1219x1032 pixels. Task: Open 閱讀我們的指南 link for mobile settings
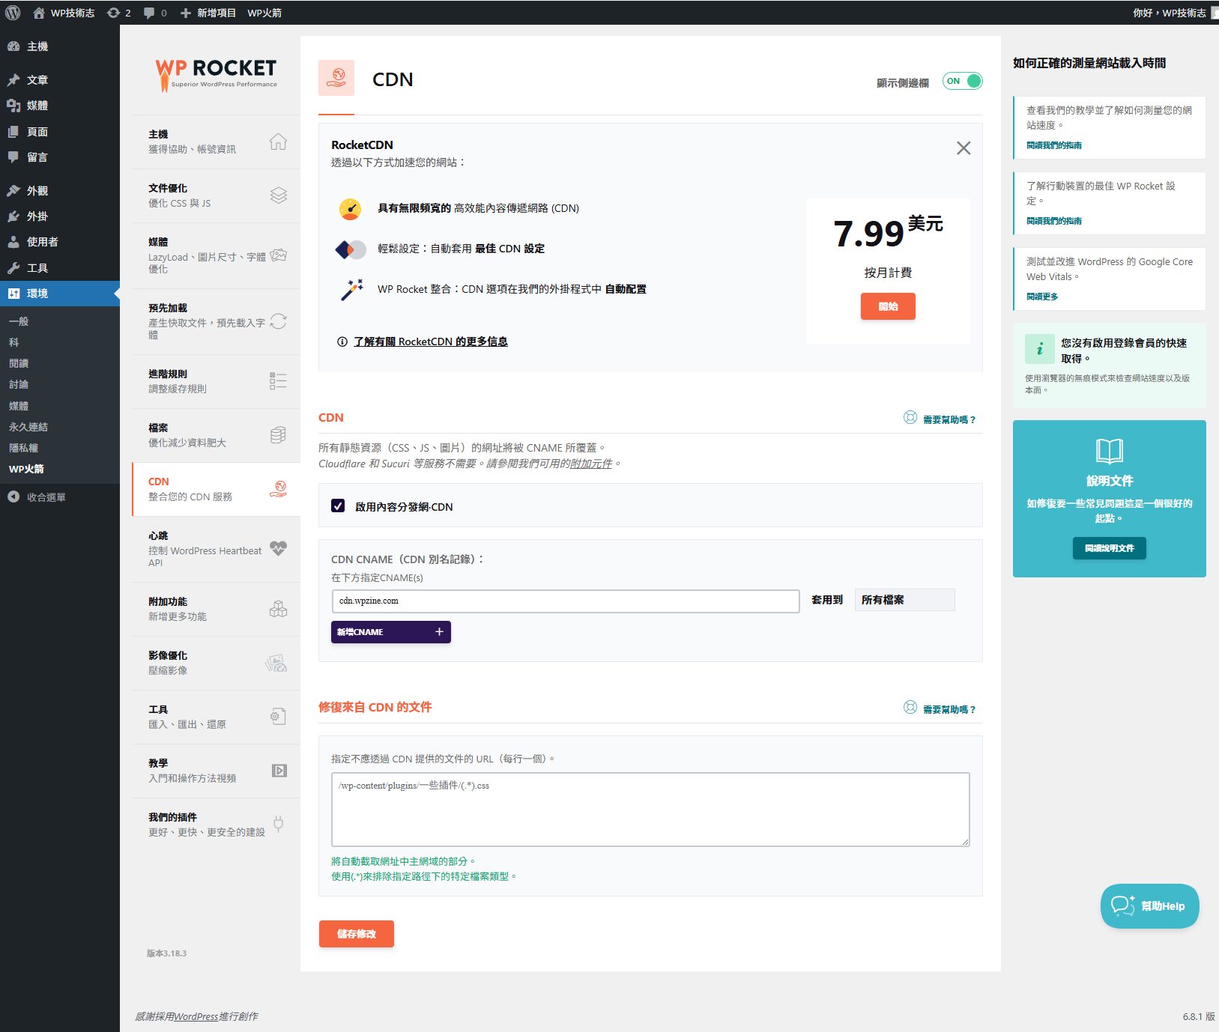pyautogui.click(x=1053, y=221)
